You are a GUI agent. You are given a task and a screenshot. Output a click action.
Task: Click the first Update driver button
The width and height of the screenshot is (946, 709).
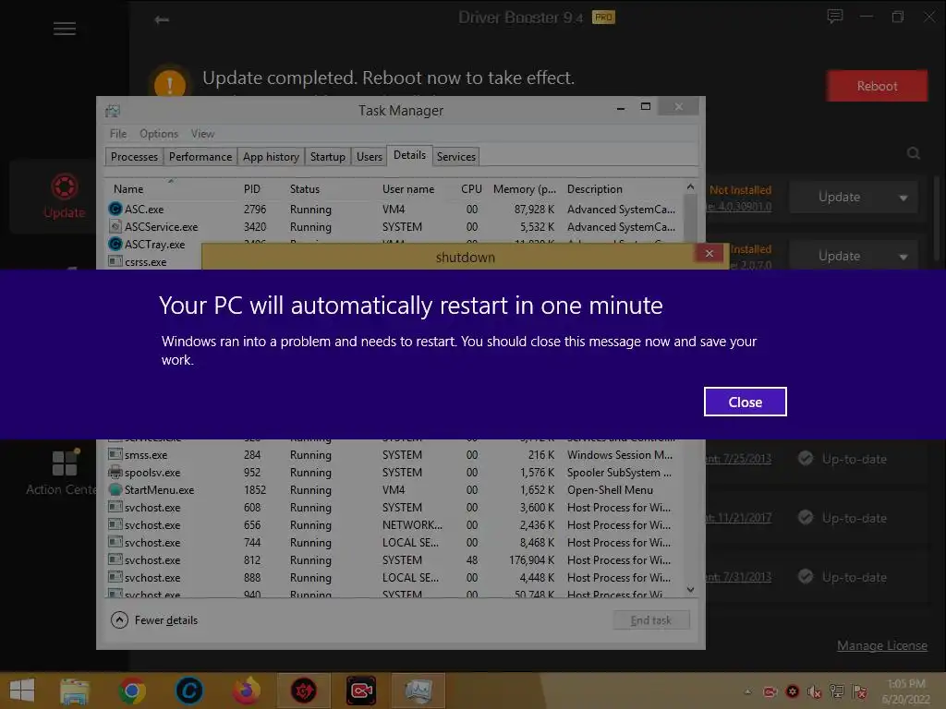click(839, 197)
